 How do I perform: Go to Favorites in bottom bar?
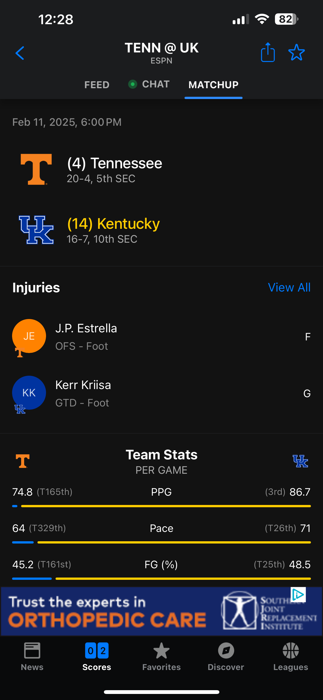pyautogui.click(x=161, y=656)
